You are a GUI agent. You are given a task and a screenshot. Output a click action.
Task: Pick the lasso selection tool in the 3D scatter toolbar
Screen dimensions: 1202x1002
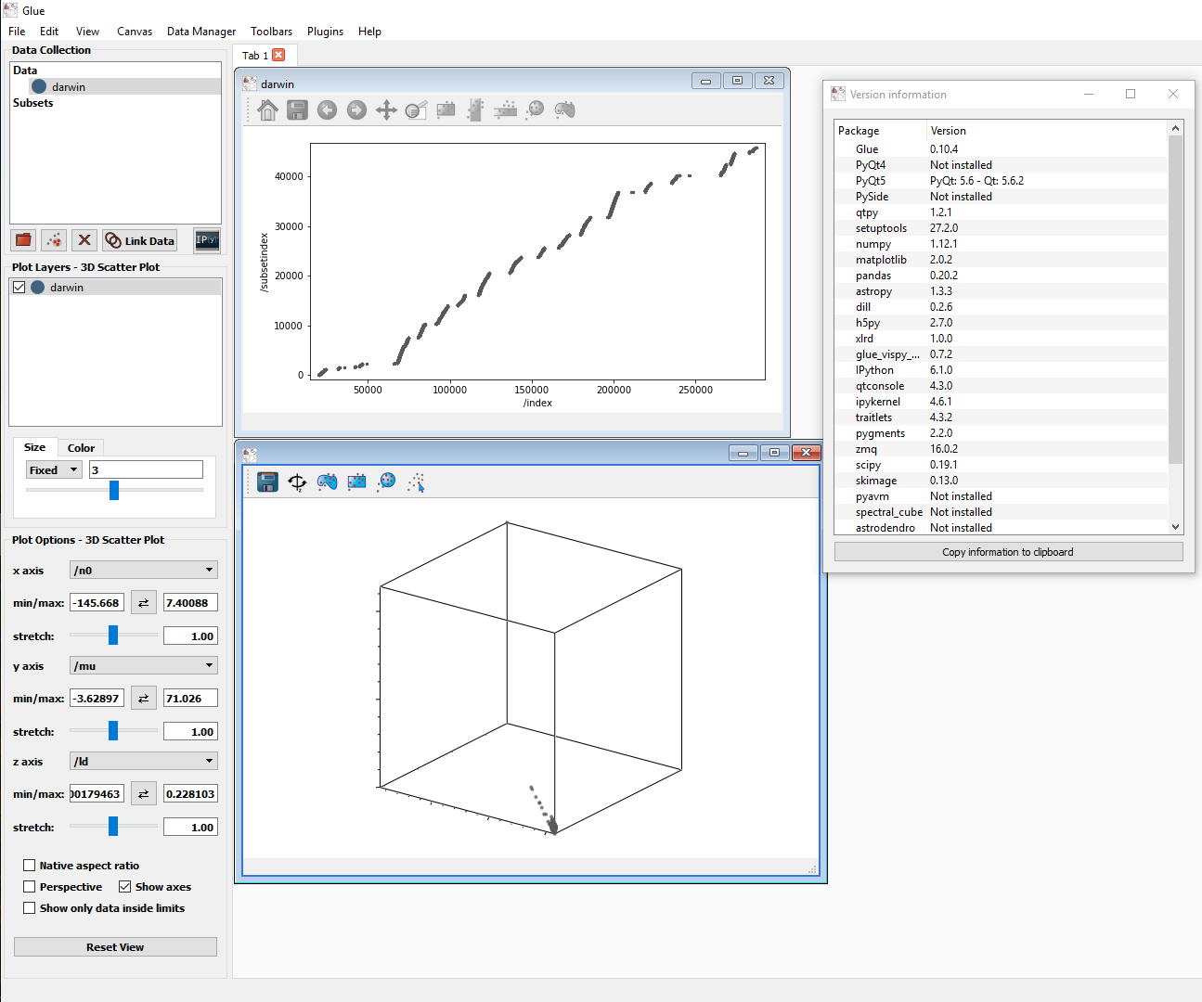click(x=327, y=482)
